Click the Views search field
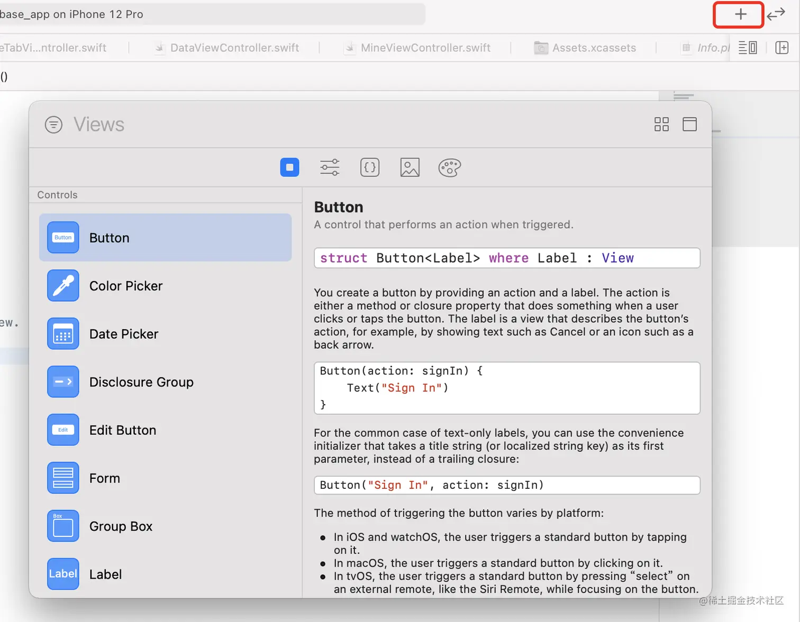The width and height of the screenshot is (800, 622). 360,125
